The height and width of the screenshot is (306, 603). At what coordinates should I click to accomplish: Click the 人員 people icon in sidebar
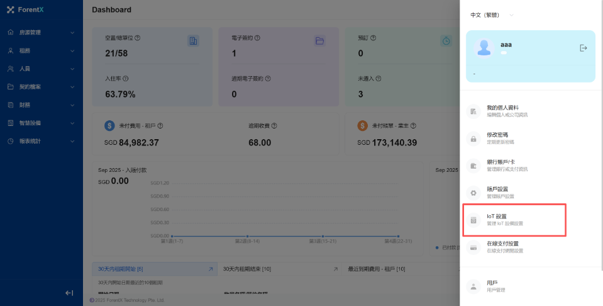click(11, 69)
